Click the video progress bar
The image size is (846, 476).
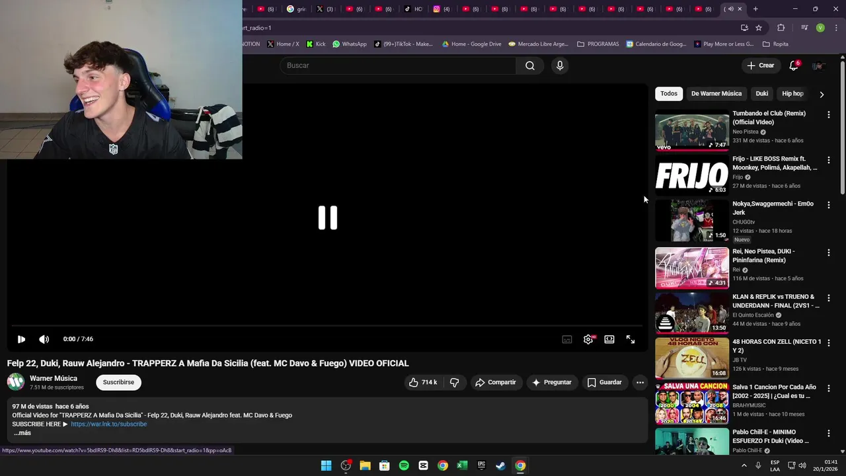pyautogui.click(x=327, y=325)
